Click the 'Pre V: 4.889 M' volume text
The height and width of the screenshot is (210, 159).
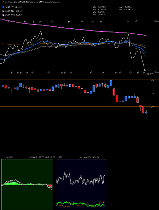126,10
